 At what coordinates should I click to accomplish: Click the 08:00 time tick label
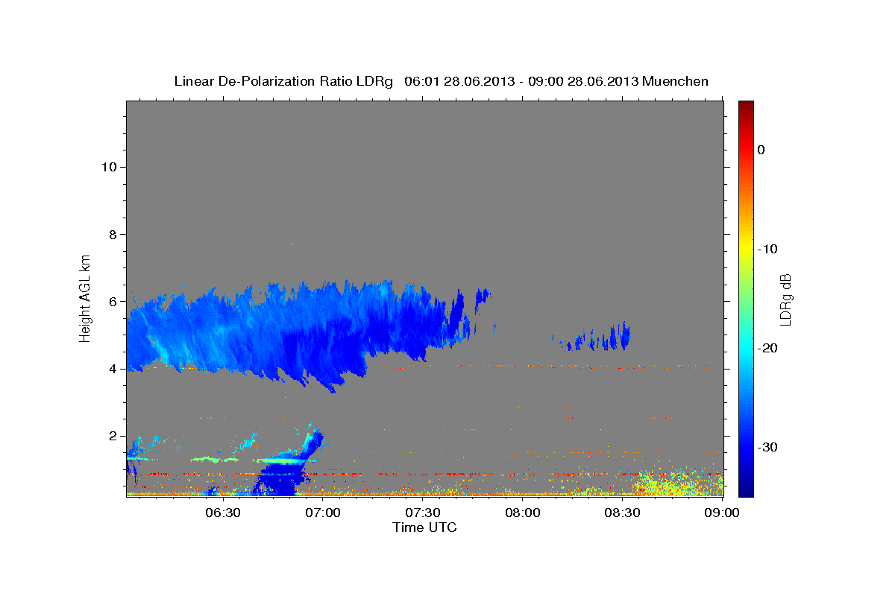[523, 513]
